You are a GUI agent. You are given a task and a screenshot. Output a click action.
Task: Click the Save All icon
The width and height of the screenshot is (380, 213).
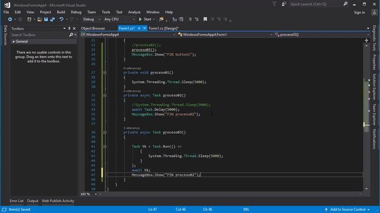(x=53, y=20)
